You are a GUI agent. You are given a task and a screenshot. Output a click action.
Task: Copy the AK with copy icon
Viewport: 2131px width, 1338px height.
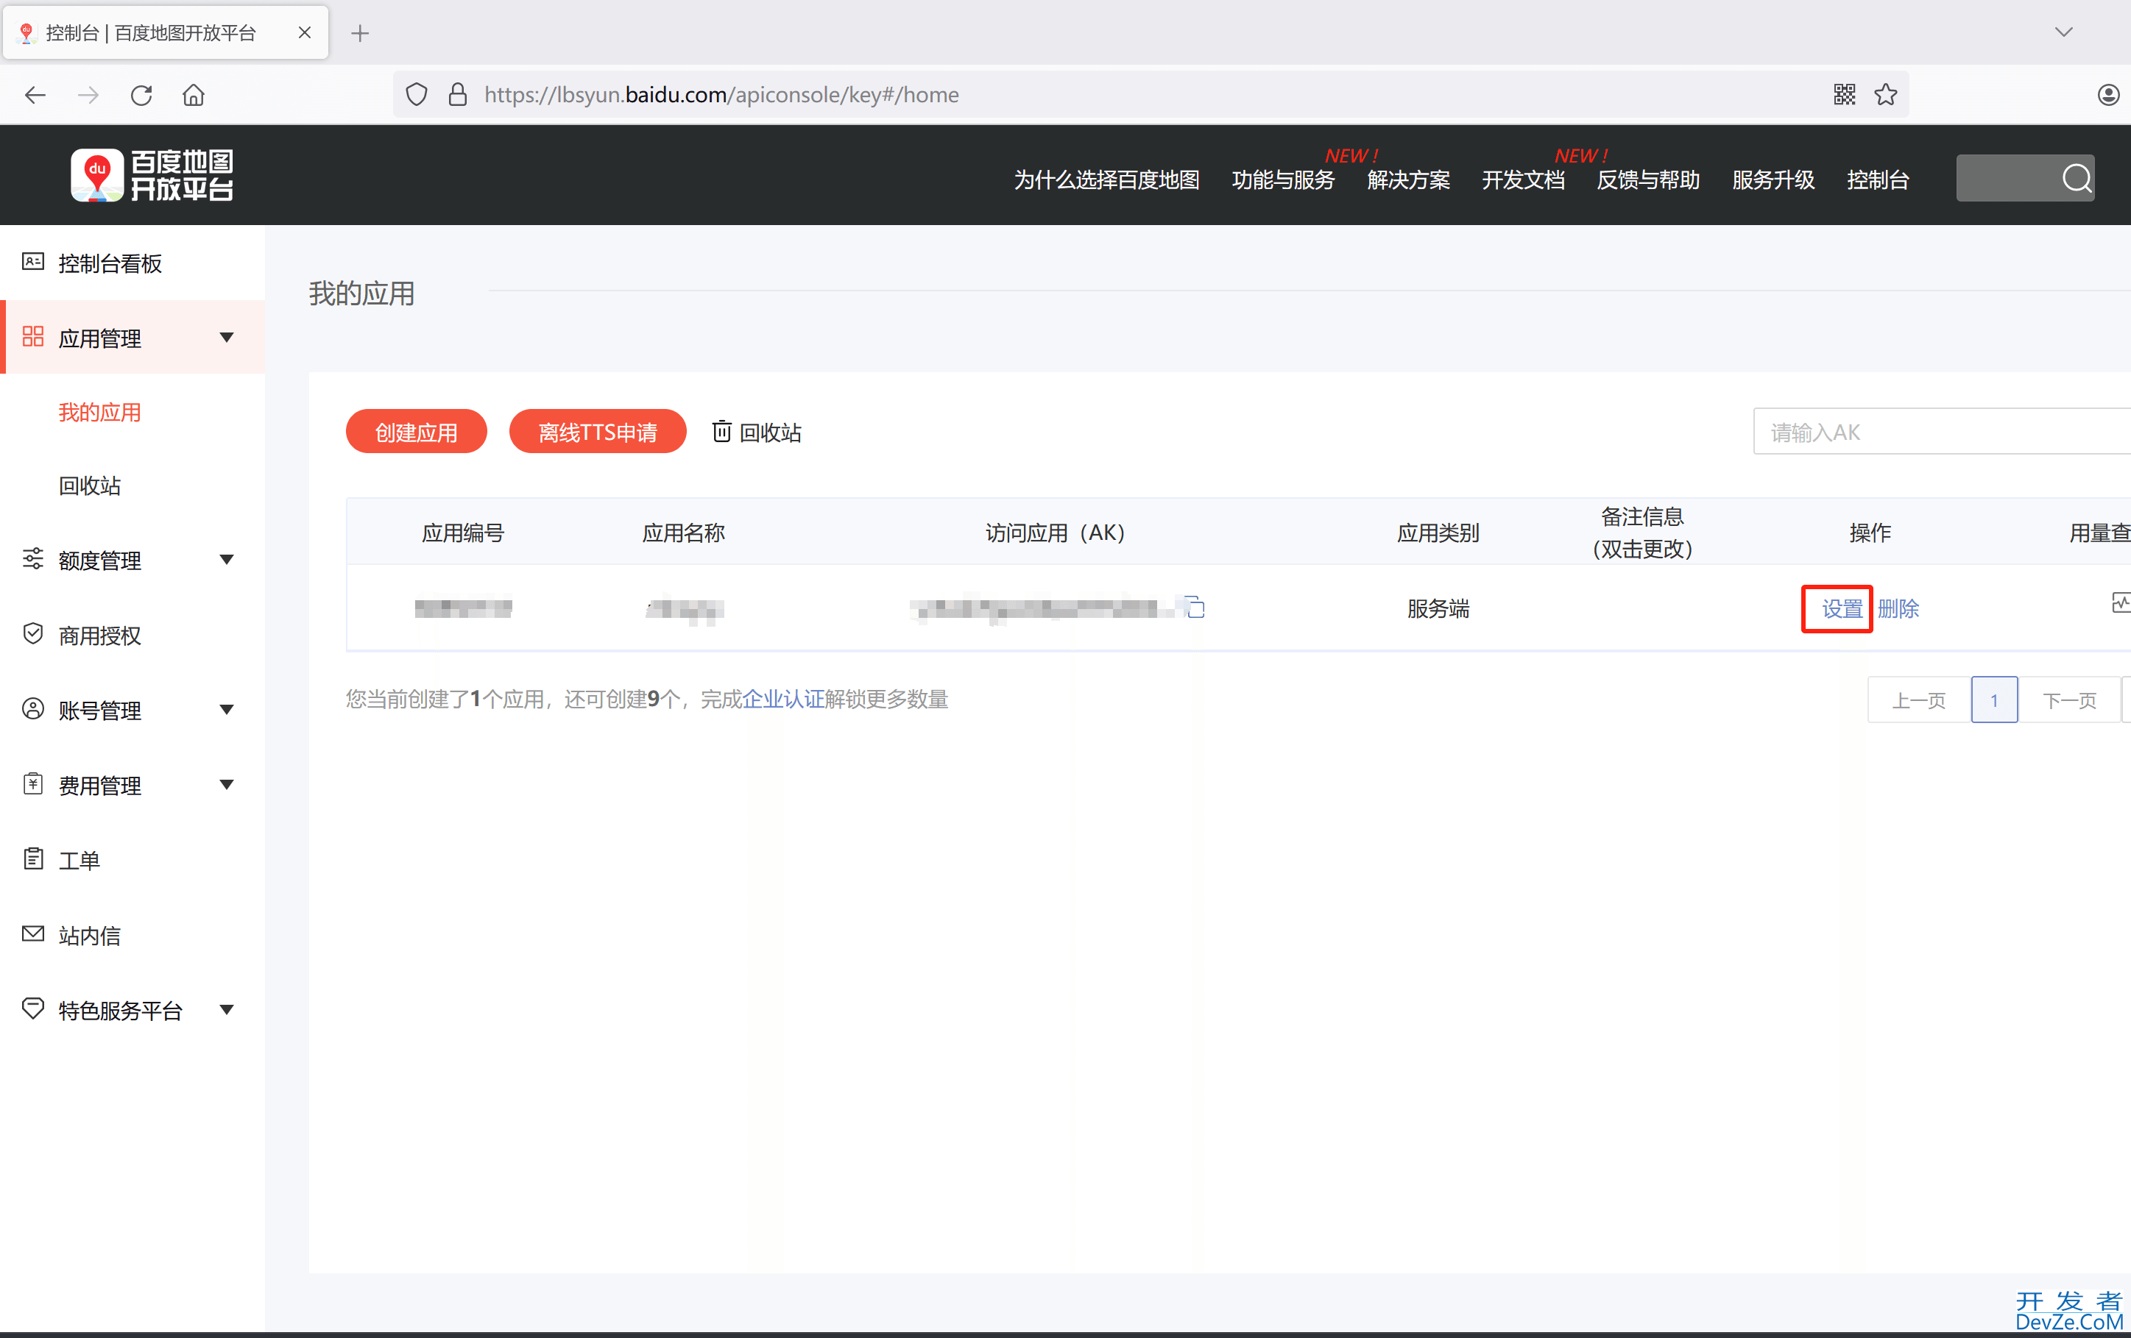(1195, 608)
